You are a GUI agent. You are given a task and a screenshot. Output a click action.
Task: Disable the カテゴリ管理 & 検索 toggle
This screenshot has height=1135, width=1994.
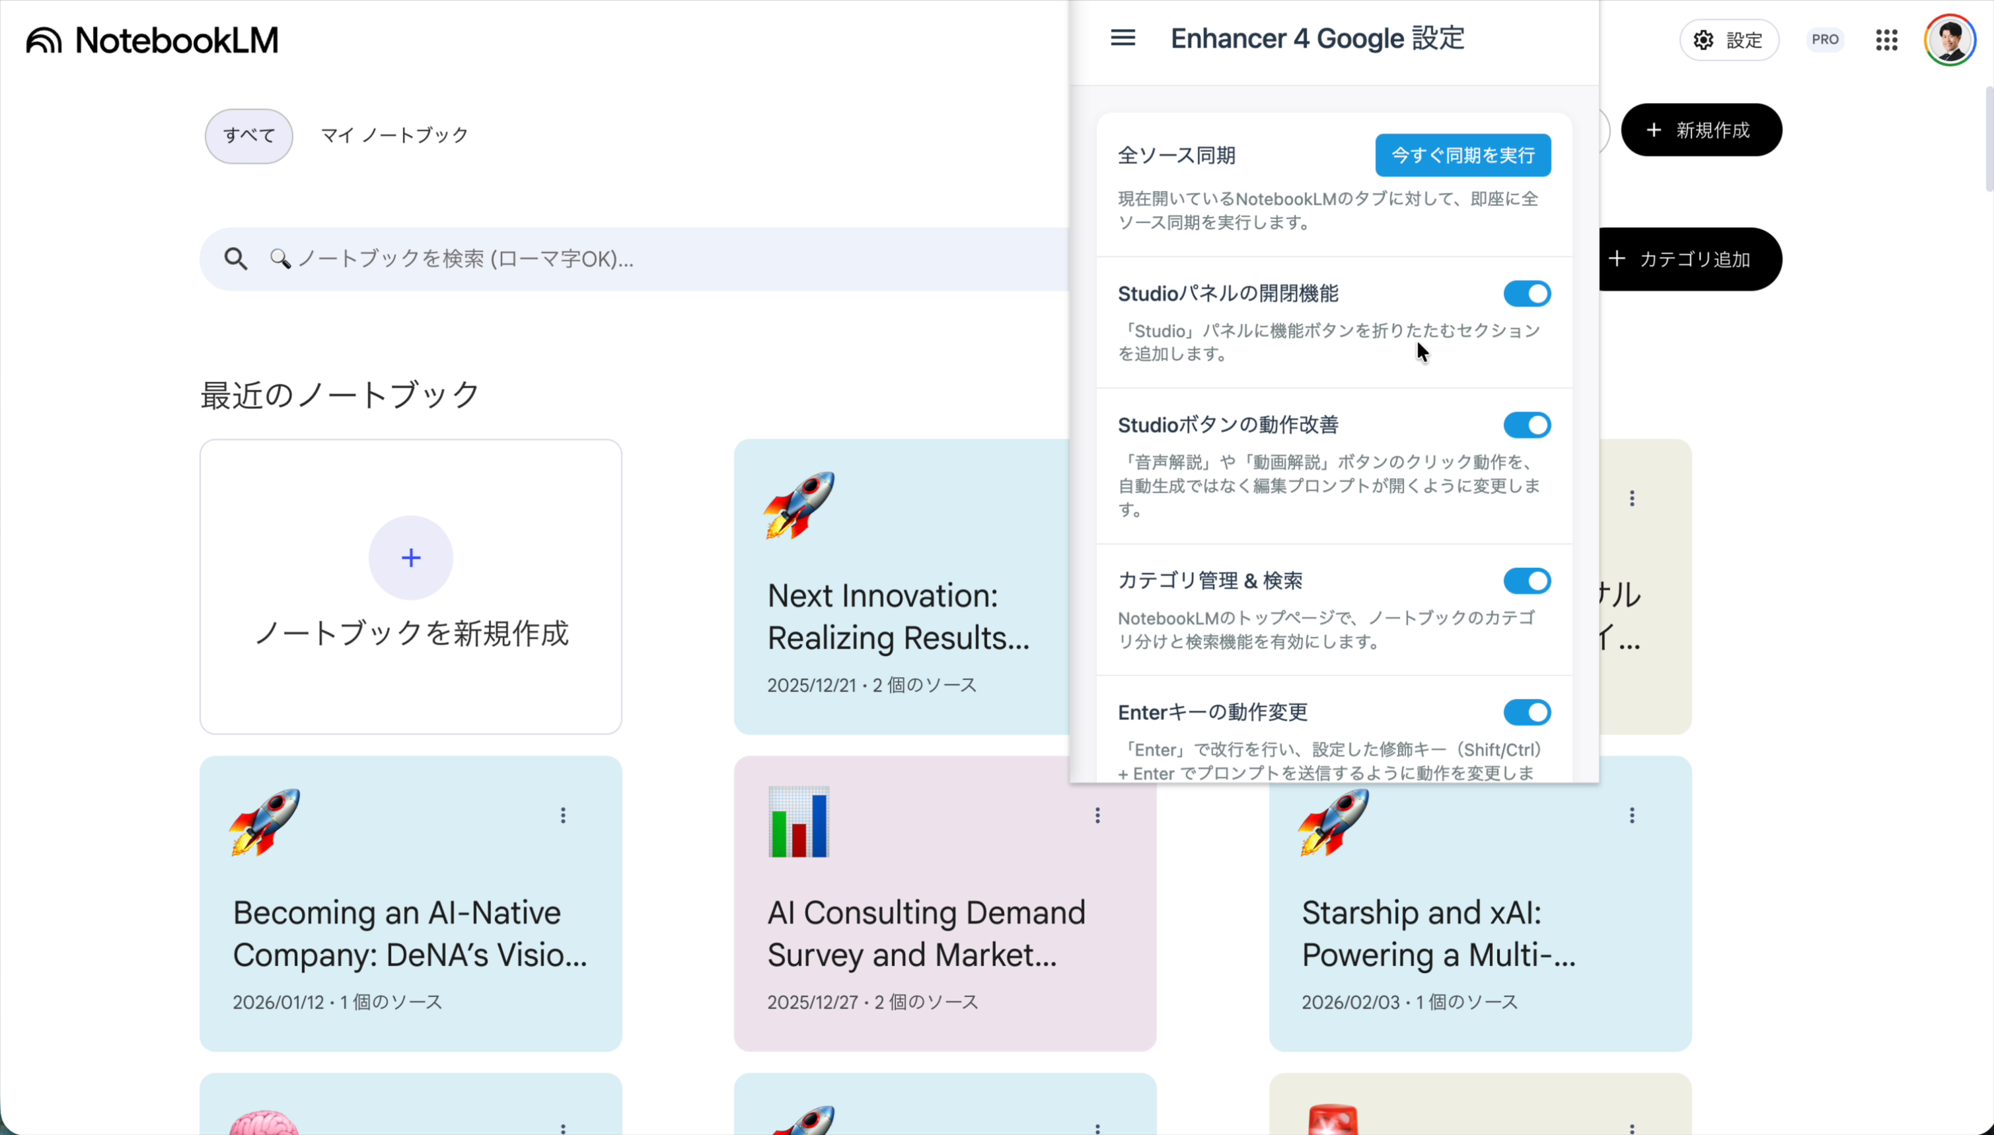[1526, 581]
